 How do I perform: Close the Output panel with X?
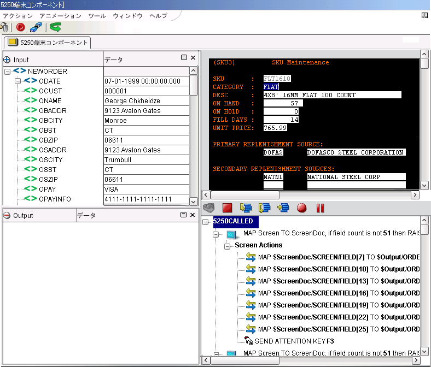click(193, 215)
